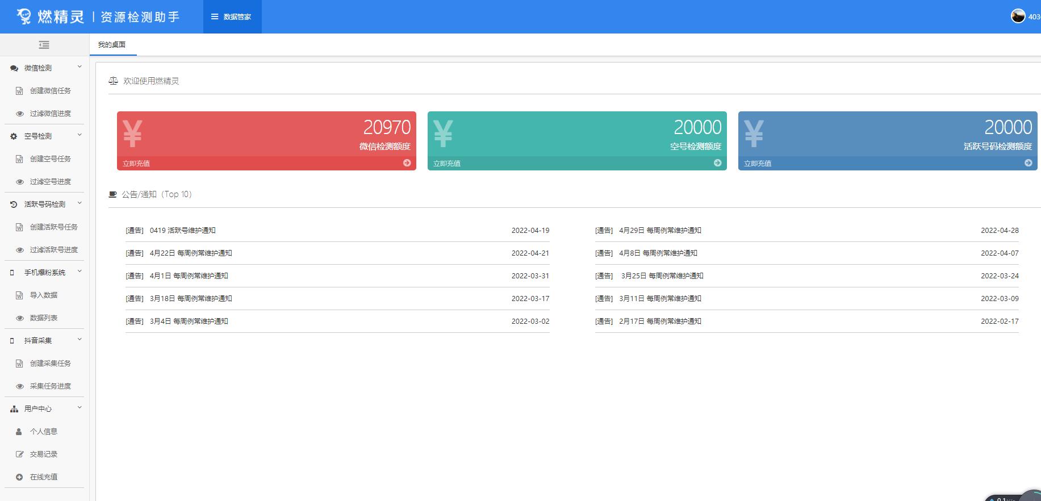Click the eye icon beside 数据列表
Viewport: 1041px width, 501px height.
click(x=19, y=318)
